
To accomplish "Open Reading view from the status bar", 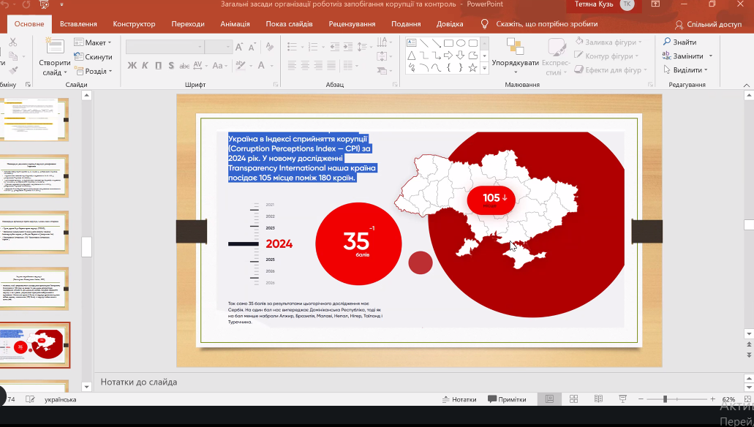I will click(x=598, y=399).
